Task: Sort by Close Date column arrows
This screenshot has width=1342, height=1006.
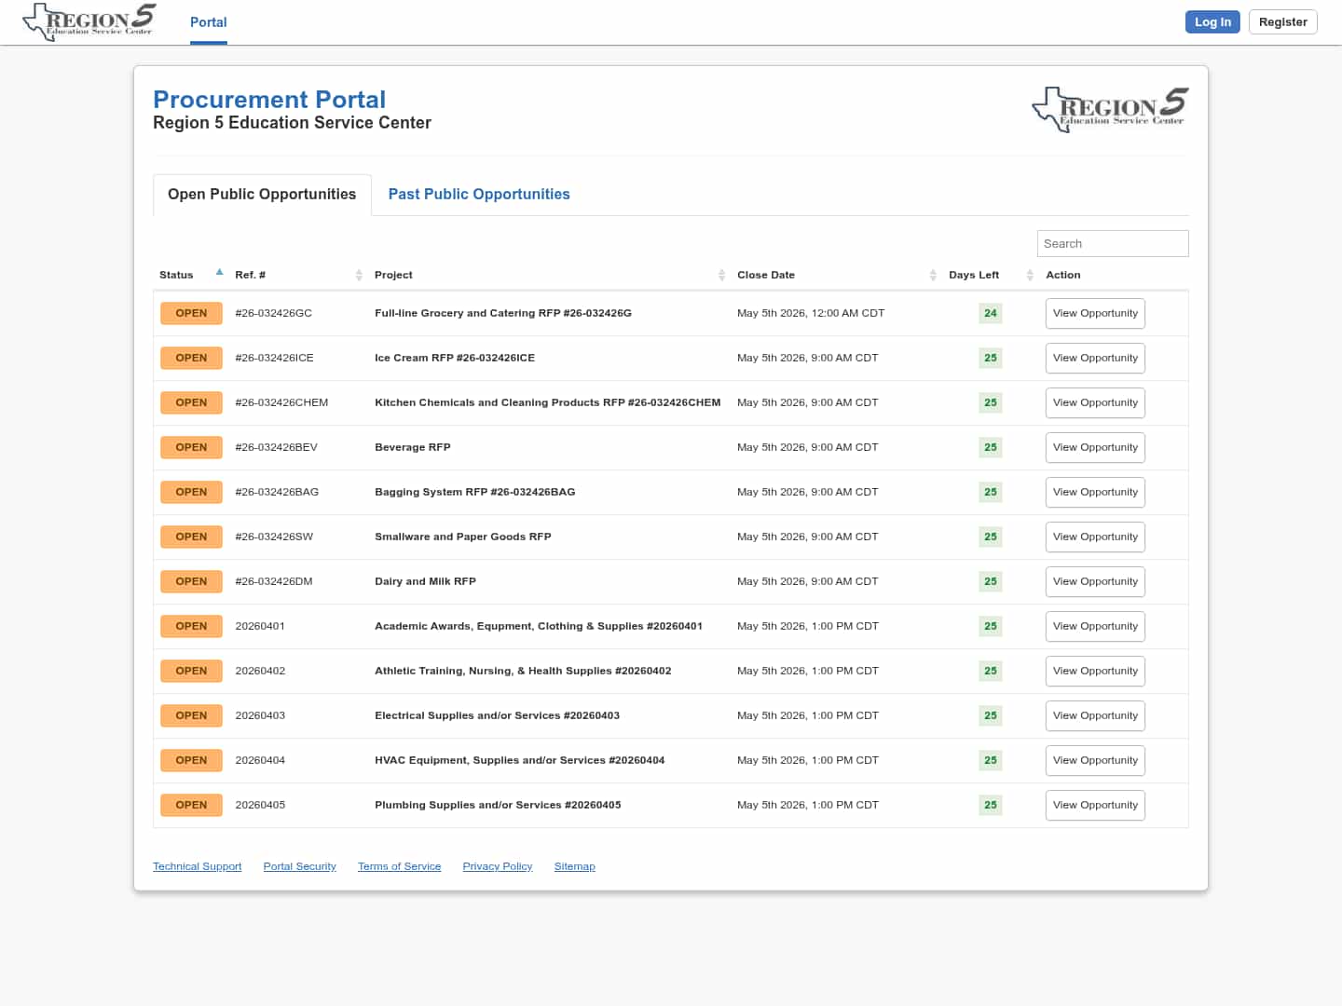Action: [x=933, y=275]
